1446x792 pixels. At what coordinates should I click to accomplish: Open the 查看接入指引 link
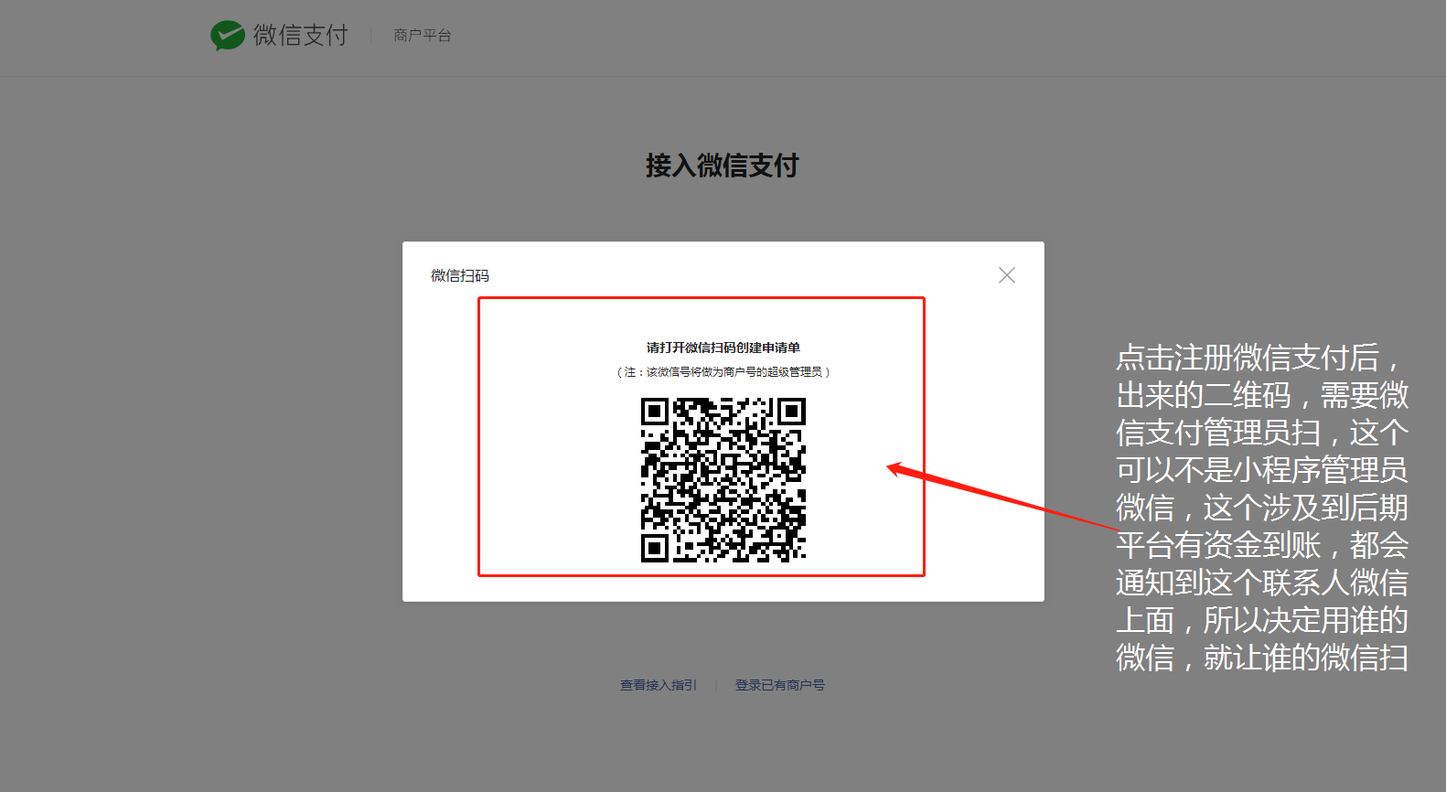659,685
